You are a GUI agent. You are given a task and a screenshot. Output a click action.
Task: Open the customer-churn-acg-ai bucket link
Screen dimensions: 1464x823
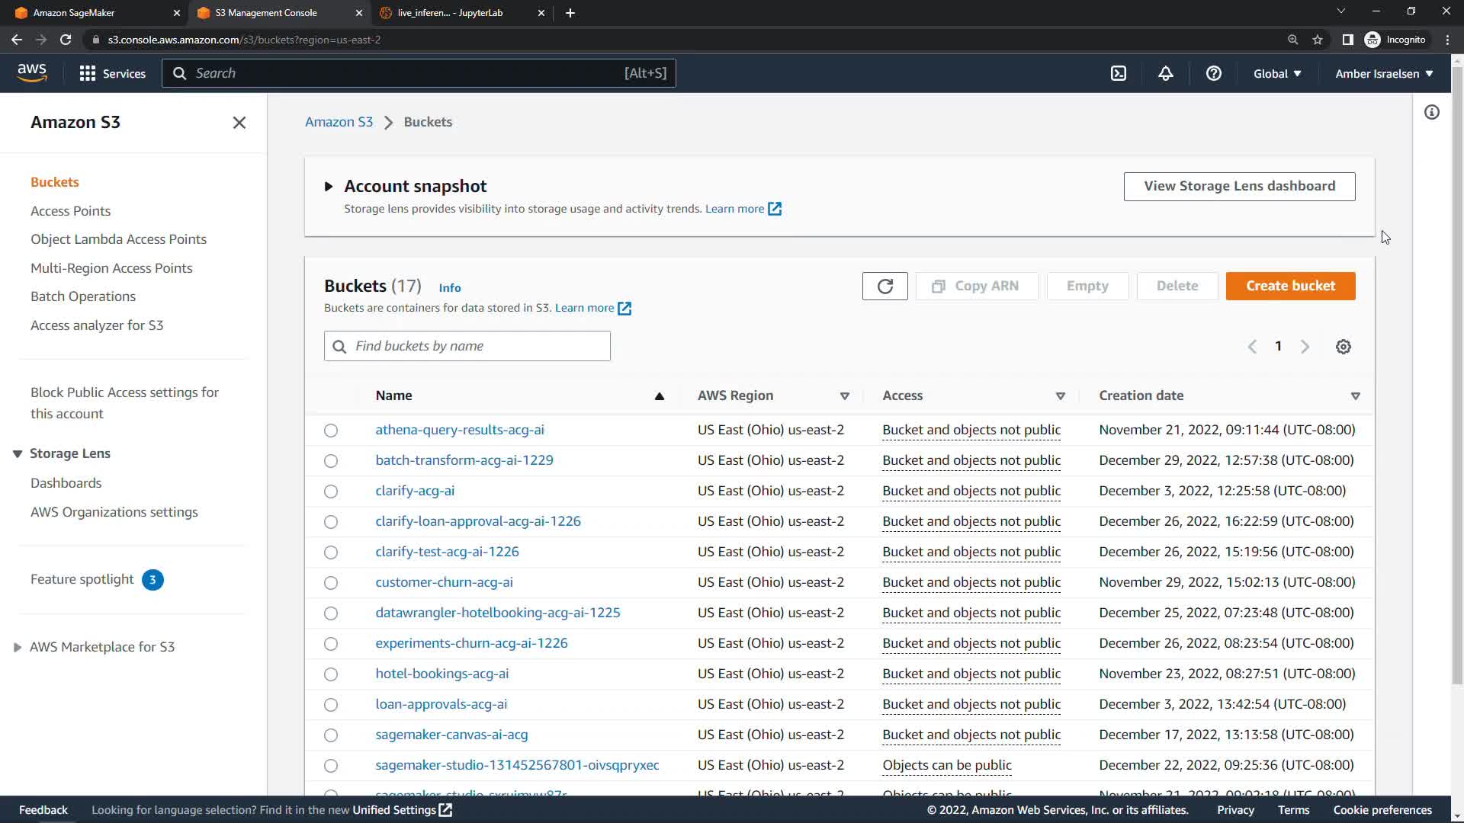[x=444, y=582]
